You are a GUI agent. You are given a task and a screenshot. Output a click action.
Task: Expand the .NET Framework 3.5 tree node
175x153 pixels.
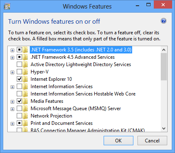[x=12, y=50]
